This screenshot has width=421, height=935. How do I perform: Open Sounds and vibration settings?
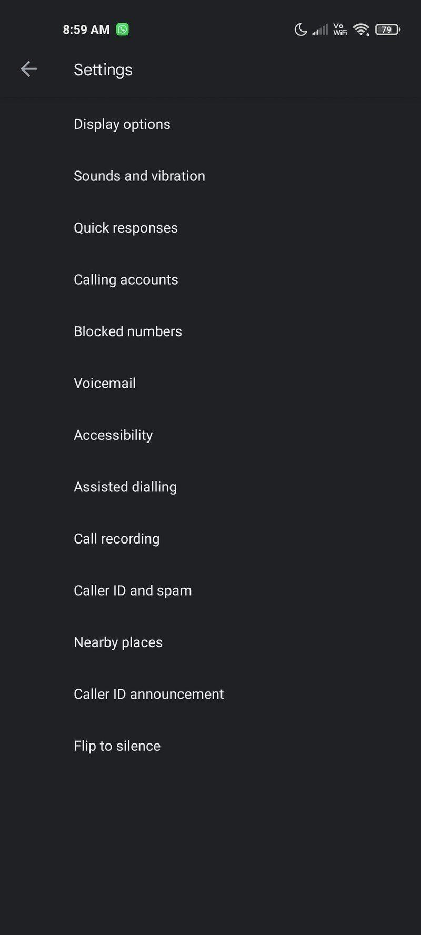pyautogui.click(x=139, y=176)
